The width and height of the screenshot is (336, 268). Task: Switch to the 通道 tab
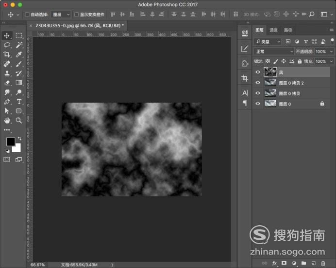pos(273,30)
